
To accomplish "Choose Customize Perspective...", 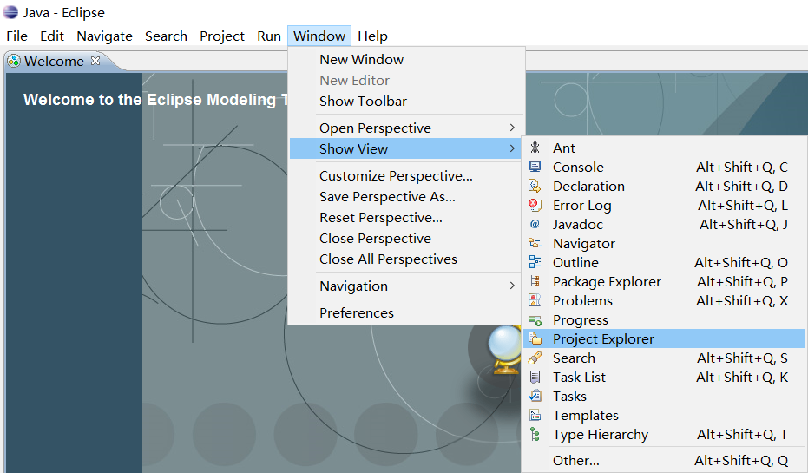I will pos(406,175).
